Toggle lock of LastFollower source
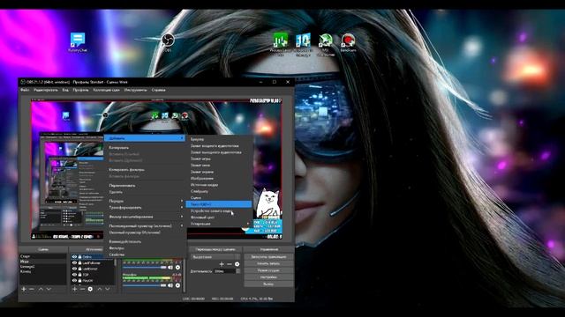The width and height of the screenshot is (565, 317). 79,263
